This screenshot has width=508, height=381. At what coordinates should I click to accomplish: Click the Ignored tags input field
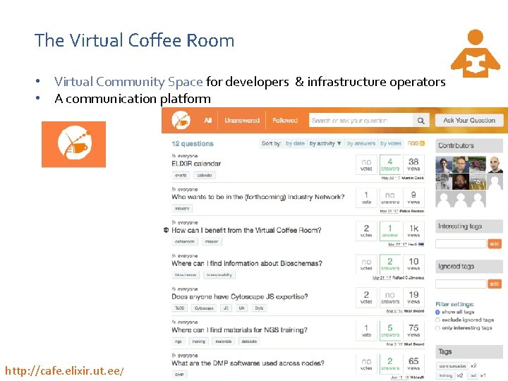(461, 284)
